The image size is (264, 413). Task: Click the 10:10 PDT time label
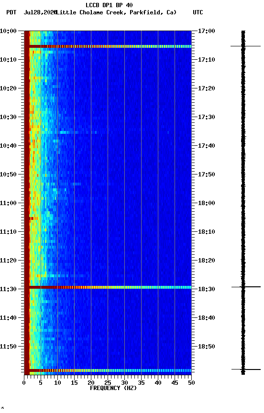(x=8, y=60)
